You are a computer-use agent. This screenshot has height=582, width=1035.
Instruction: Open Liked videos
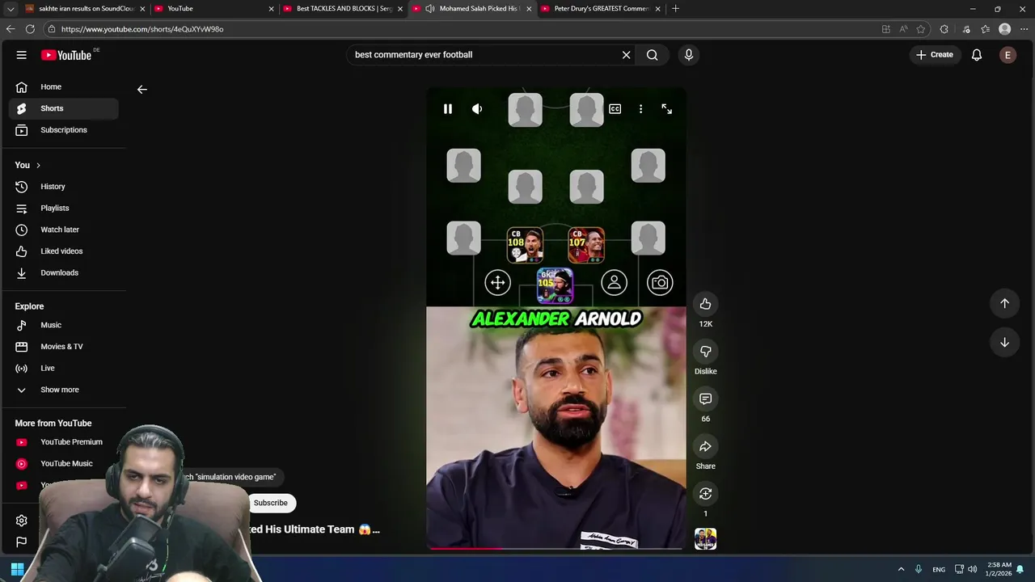tap(64, 251)
